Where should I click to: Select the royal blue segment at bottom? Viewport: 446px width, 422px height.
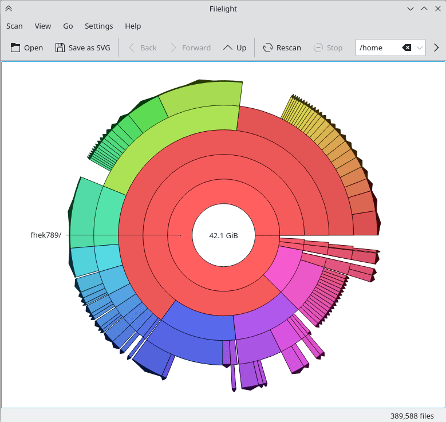tap(199, 323)
